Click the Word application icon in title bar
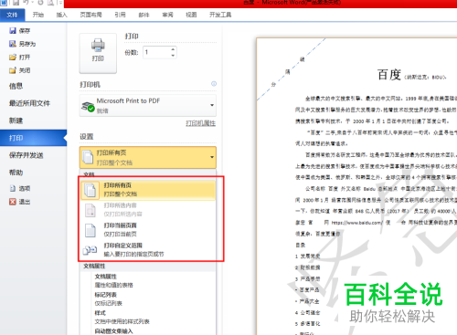457x335 pixels. point(4,3)
